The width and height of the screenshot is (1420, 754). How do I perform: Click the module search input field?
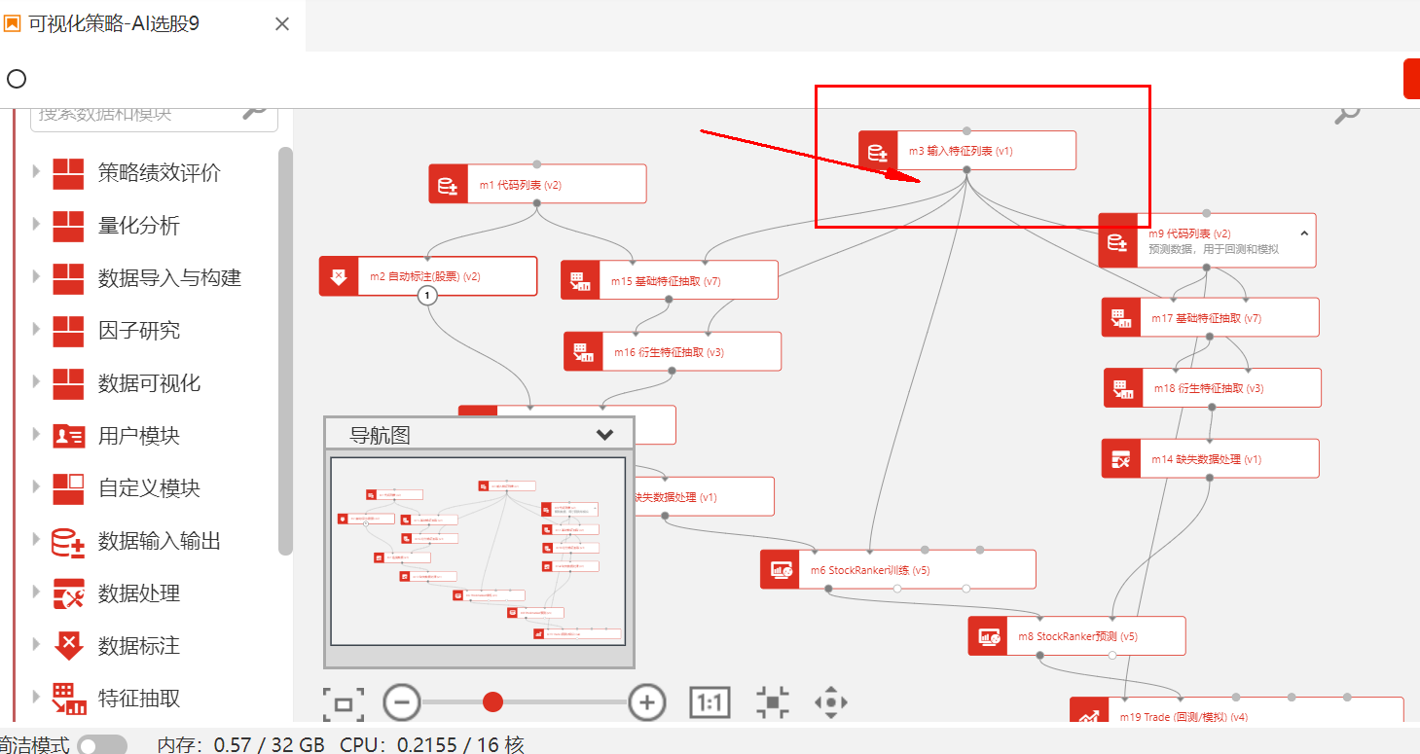[x=154, y=114]
